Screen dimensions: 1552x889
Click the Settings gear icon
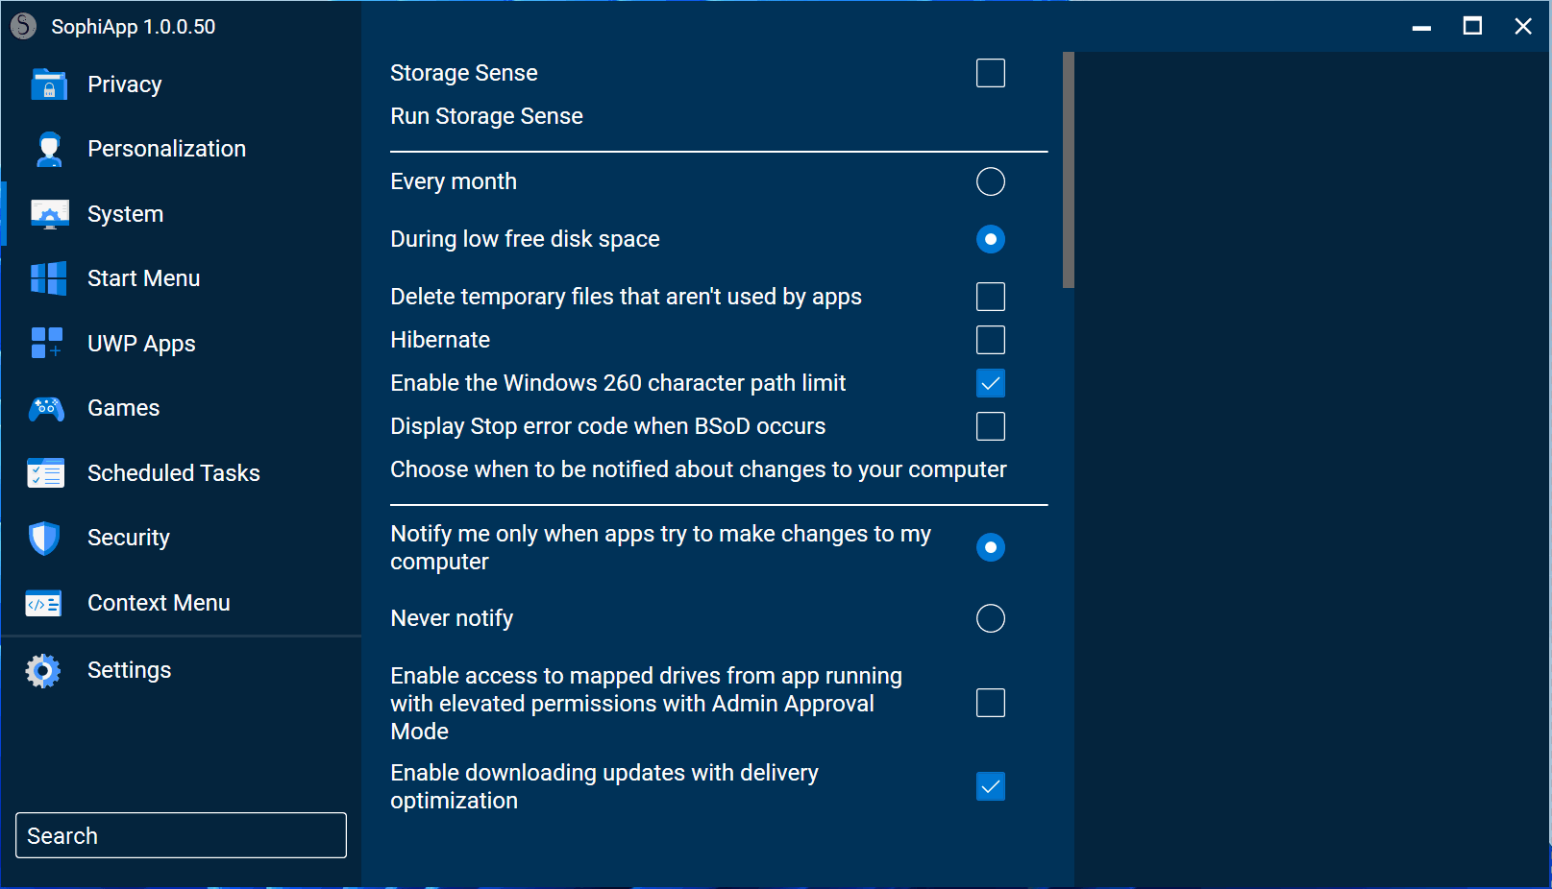(43, 670)
